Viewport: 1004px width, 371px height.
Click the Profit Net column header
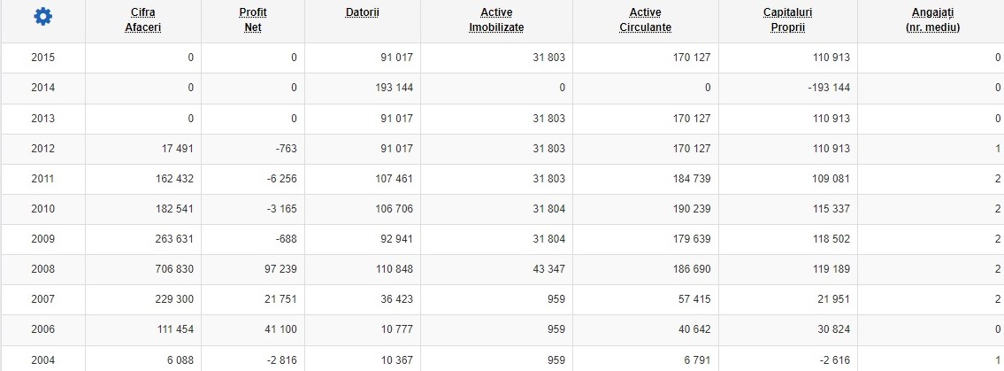point(253,19)
